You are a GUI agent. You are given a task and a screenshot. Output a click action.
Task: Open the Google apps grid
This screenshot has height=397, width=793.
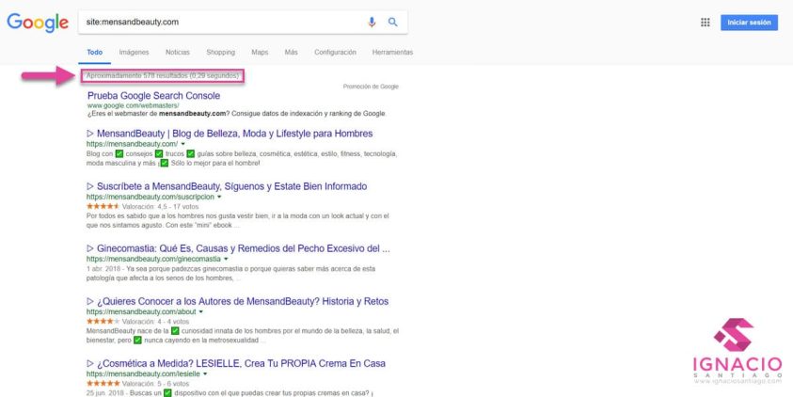[x=705, y=23]
